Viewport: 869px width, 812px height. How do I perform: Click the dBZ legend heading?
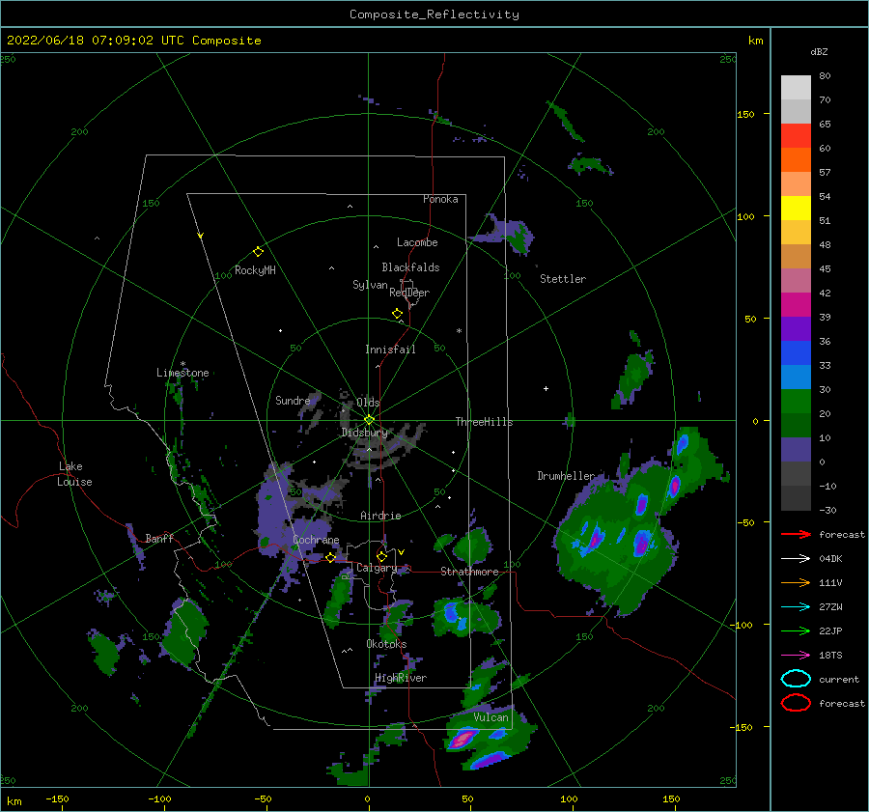point(819,51)
